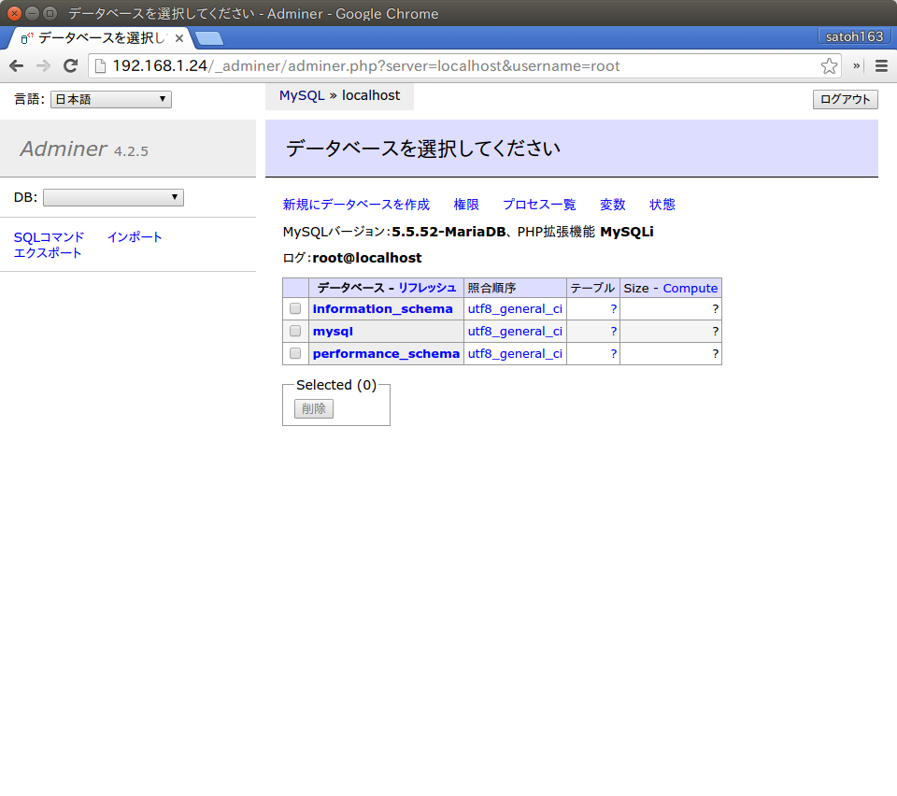Click the table count ? for performance_schema
897x796 pixels.
[x=613, y=353]
